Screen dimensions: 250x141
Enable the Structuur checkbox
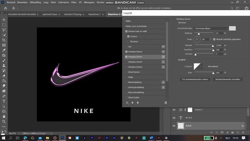coord(129,42)
